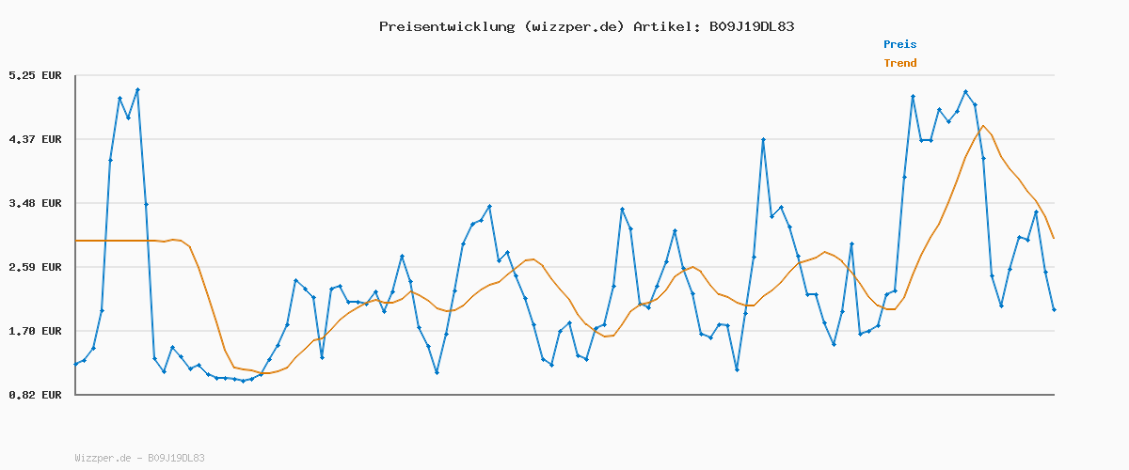Select the 3.48 EUR axis label
Image resolution: width=1129 pixels, height=470 pixels.
click(35, 203)
